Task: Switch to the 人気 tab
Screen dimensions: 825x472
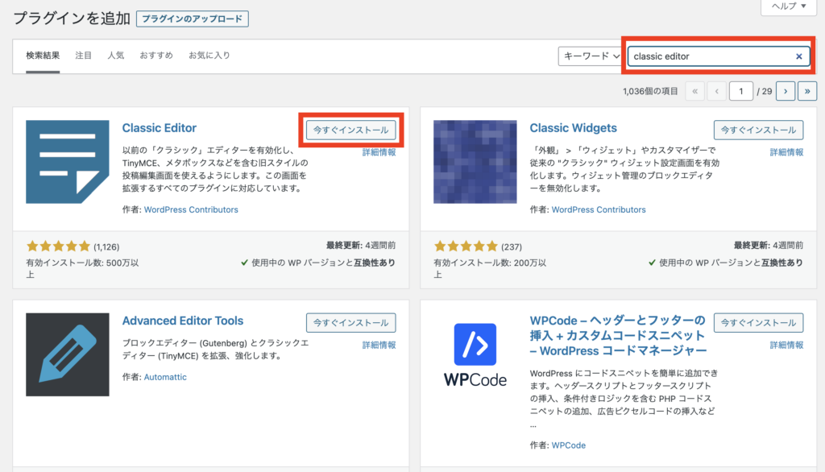Action: click(116, 56)
